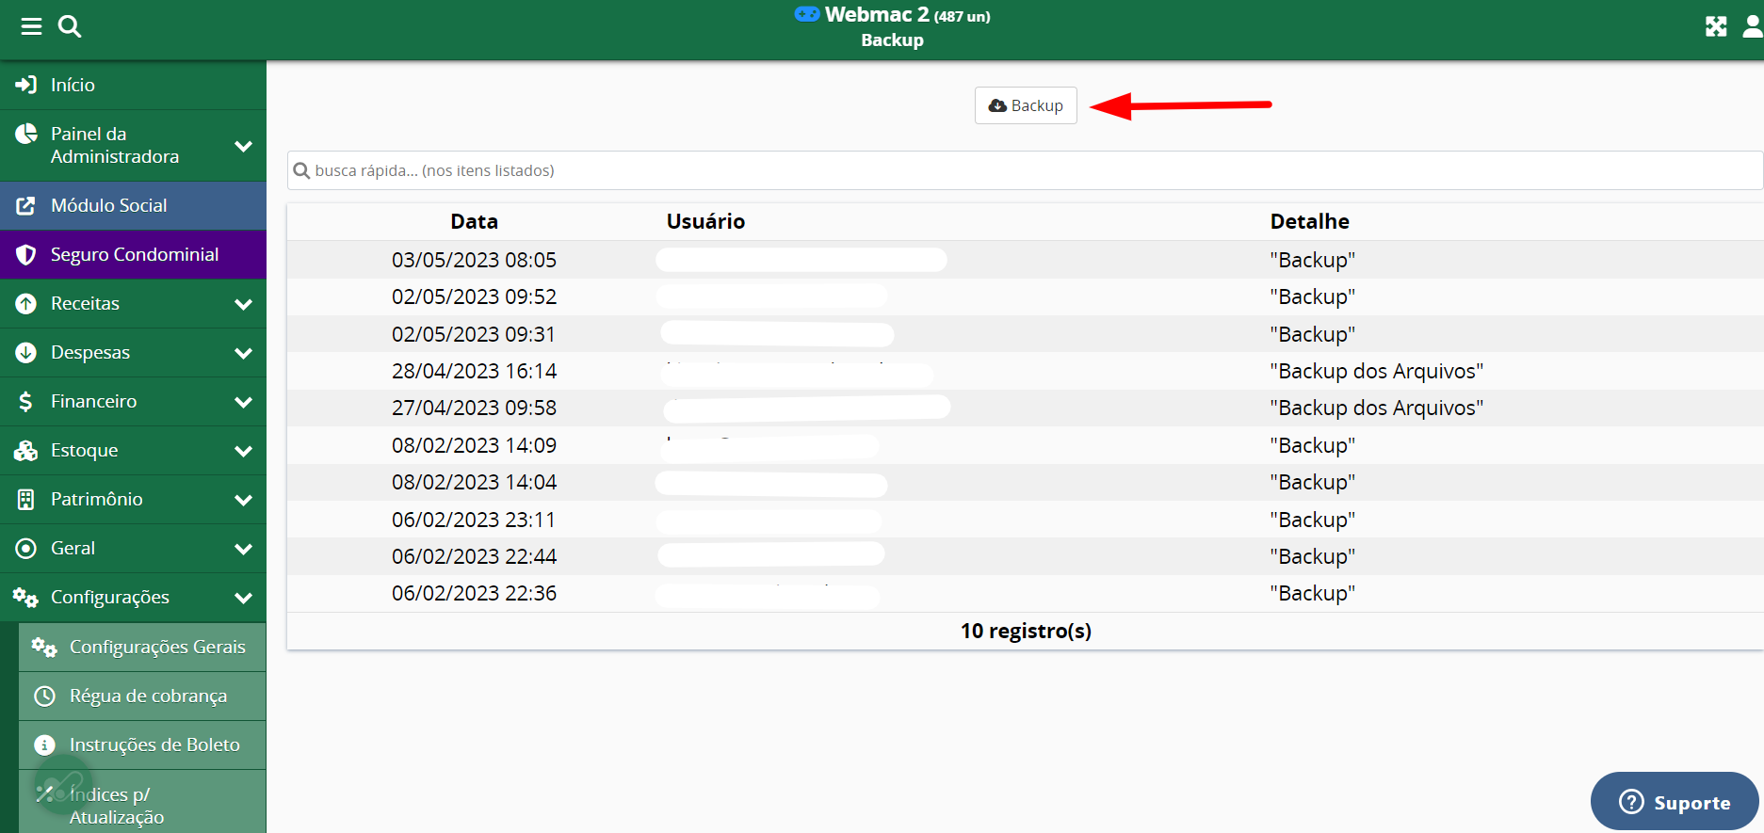1764x833 pixels.
Task: Click the search magnifier icon in header
Action: pos(70,26)
